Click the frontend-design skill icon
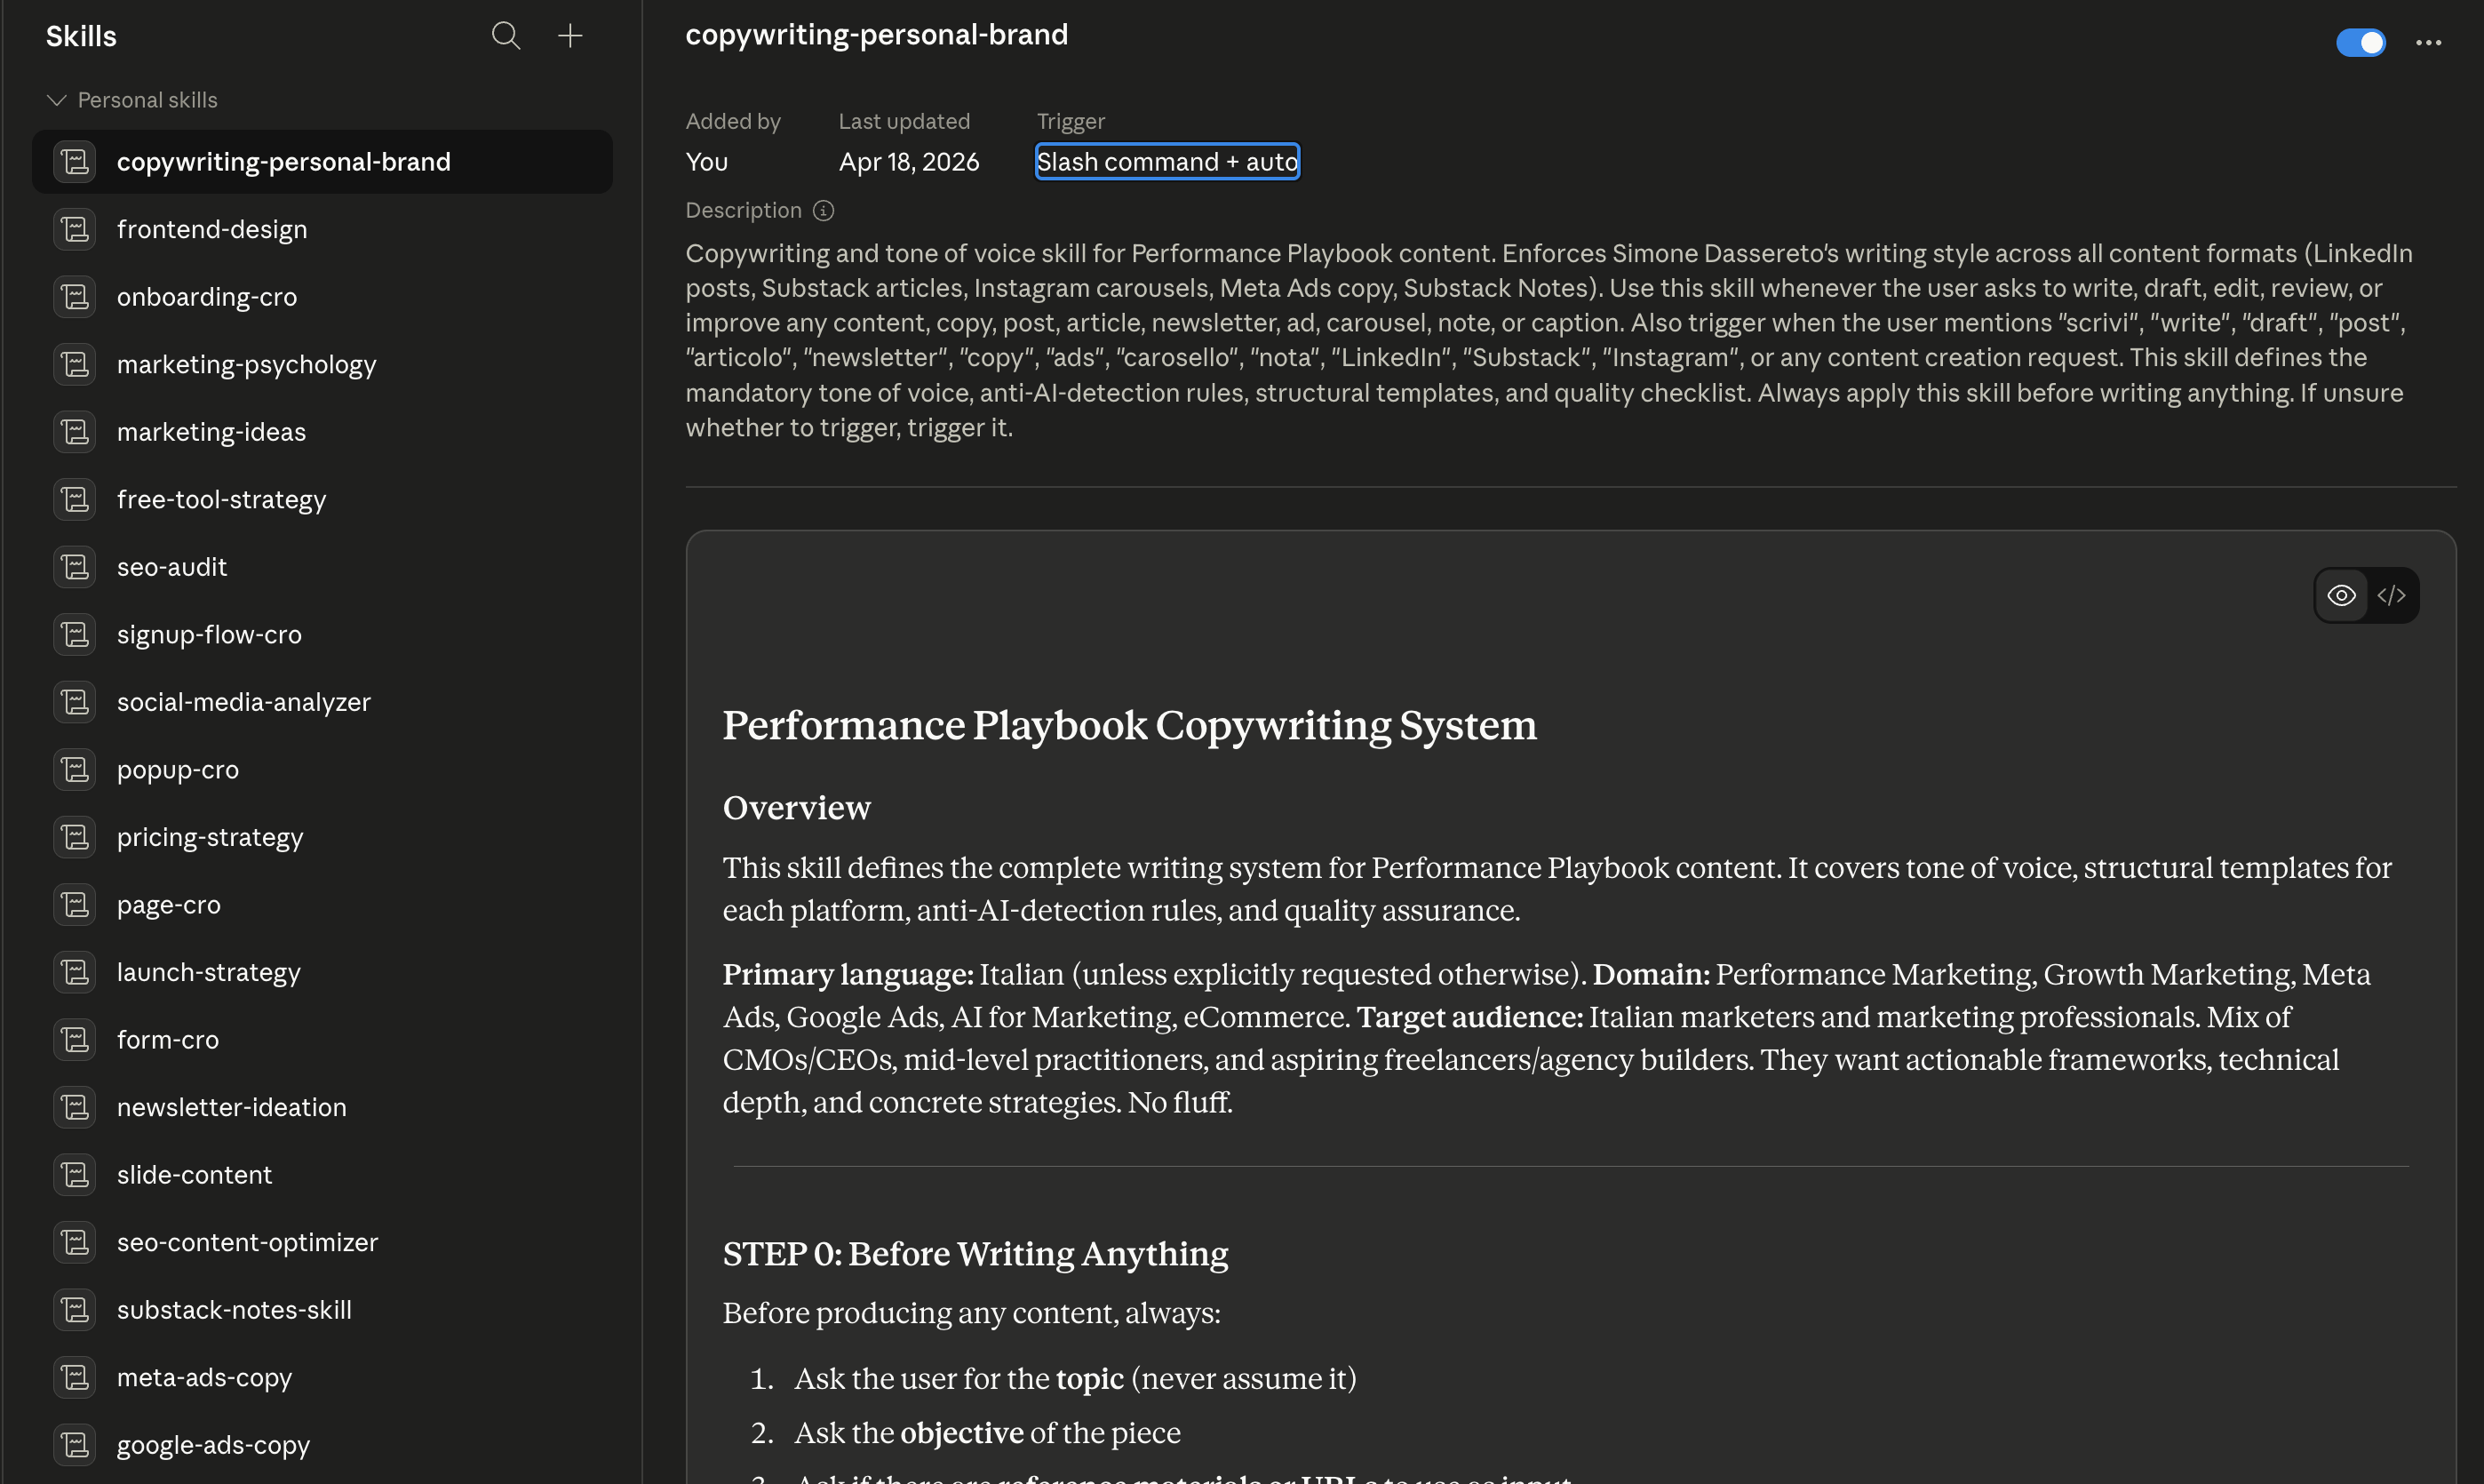The image size is (2484, 1484). click(x=75, y=230)
